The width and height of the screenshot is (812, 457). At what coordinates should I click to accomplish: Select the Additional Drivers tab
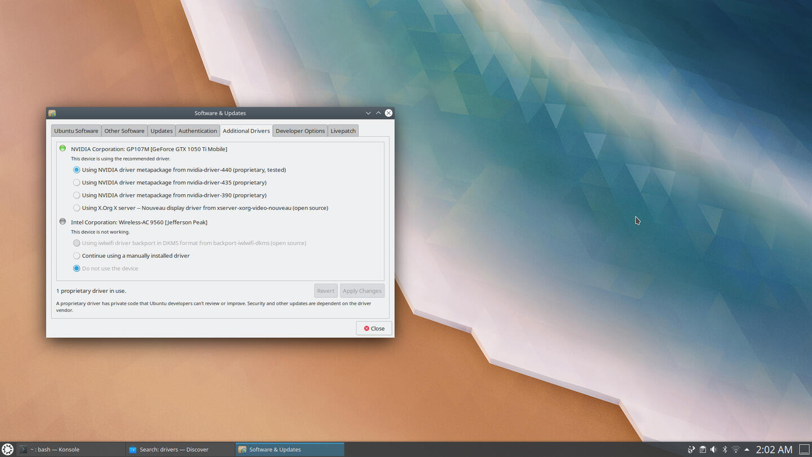246,130
